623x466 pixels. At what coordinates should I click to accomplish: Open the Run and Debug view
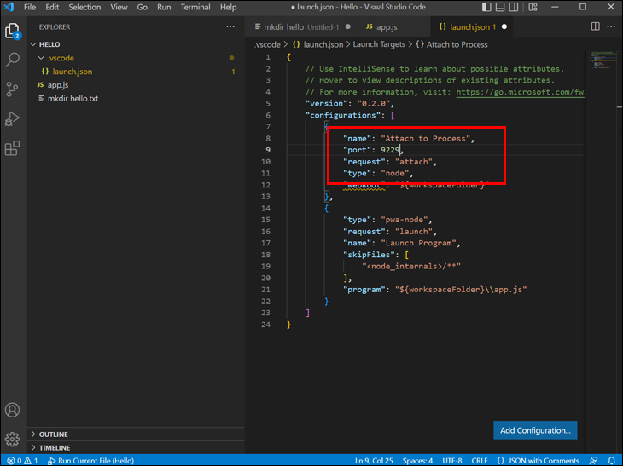[13, 118]
